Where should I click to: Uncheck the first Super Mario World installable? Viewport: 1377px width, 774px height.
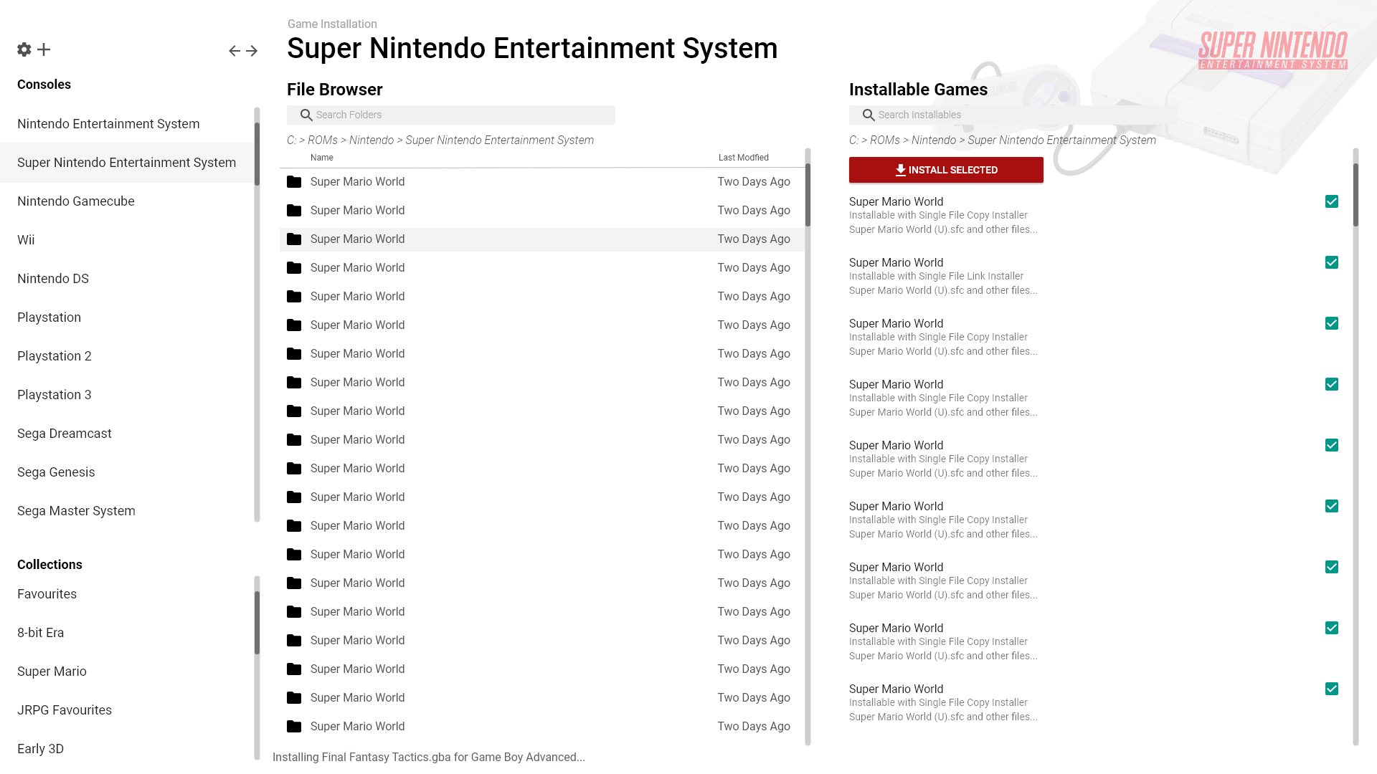(1332, 202)
